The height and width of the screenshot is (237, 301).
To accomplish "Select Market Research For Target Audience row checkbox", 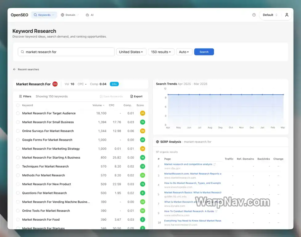I will click(x=18, y=113).
